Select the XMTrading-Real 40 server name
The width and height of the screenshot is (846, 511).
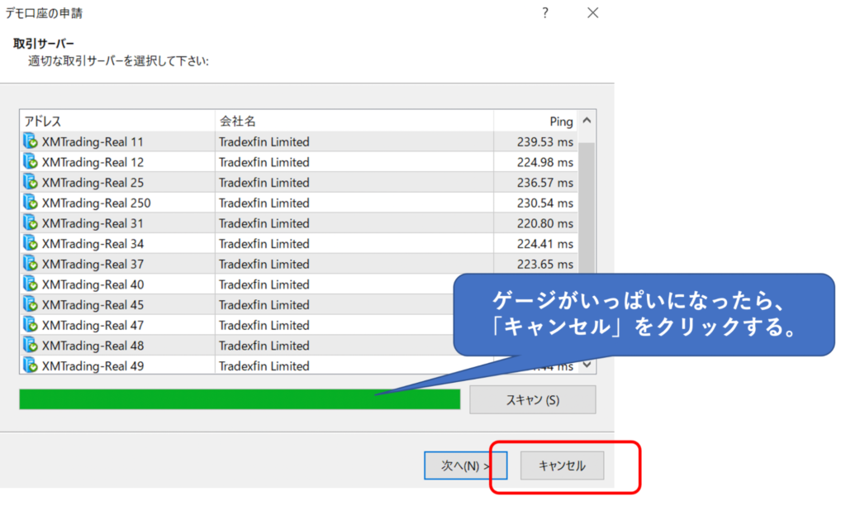click(x=93, y=284)
